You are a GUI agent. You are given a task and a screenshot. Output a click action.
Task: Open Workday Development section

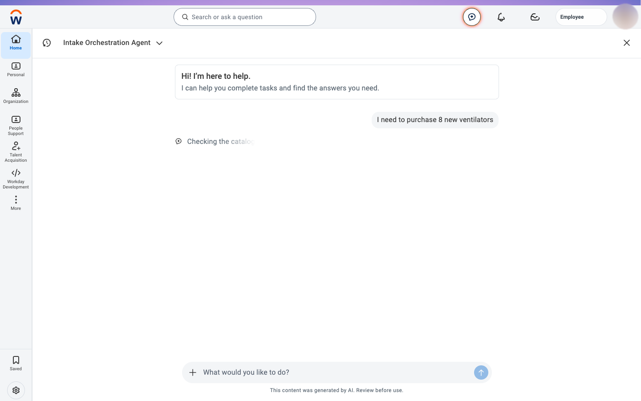click(x=16, y=179)
